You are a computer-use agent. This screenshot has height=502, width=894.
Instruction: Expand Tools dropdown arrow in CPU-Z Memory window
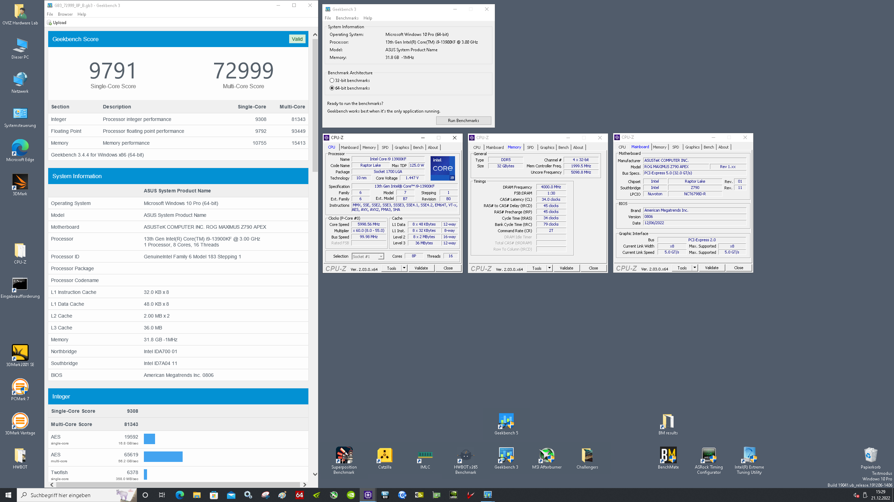click(549, 268)
